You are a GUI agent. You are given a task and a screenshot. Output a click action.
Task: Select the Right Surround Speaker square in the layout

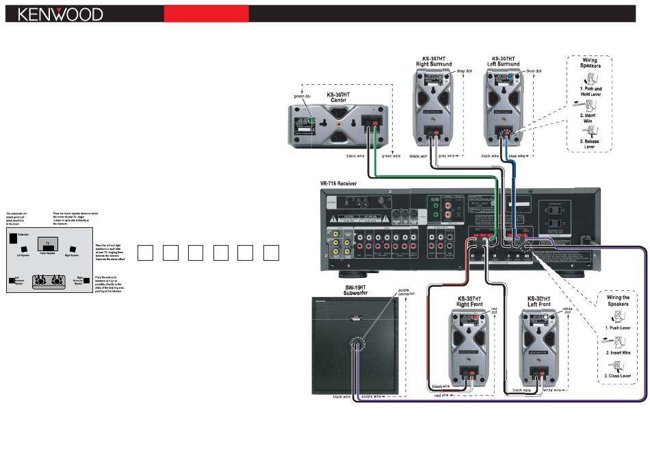coord(87,281)
